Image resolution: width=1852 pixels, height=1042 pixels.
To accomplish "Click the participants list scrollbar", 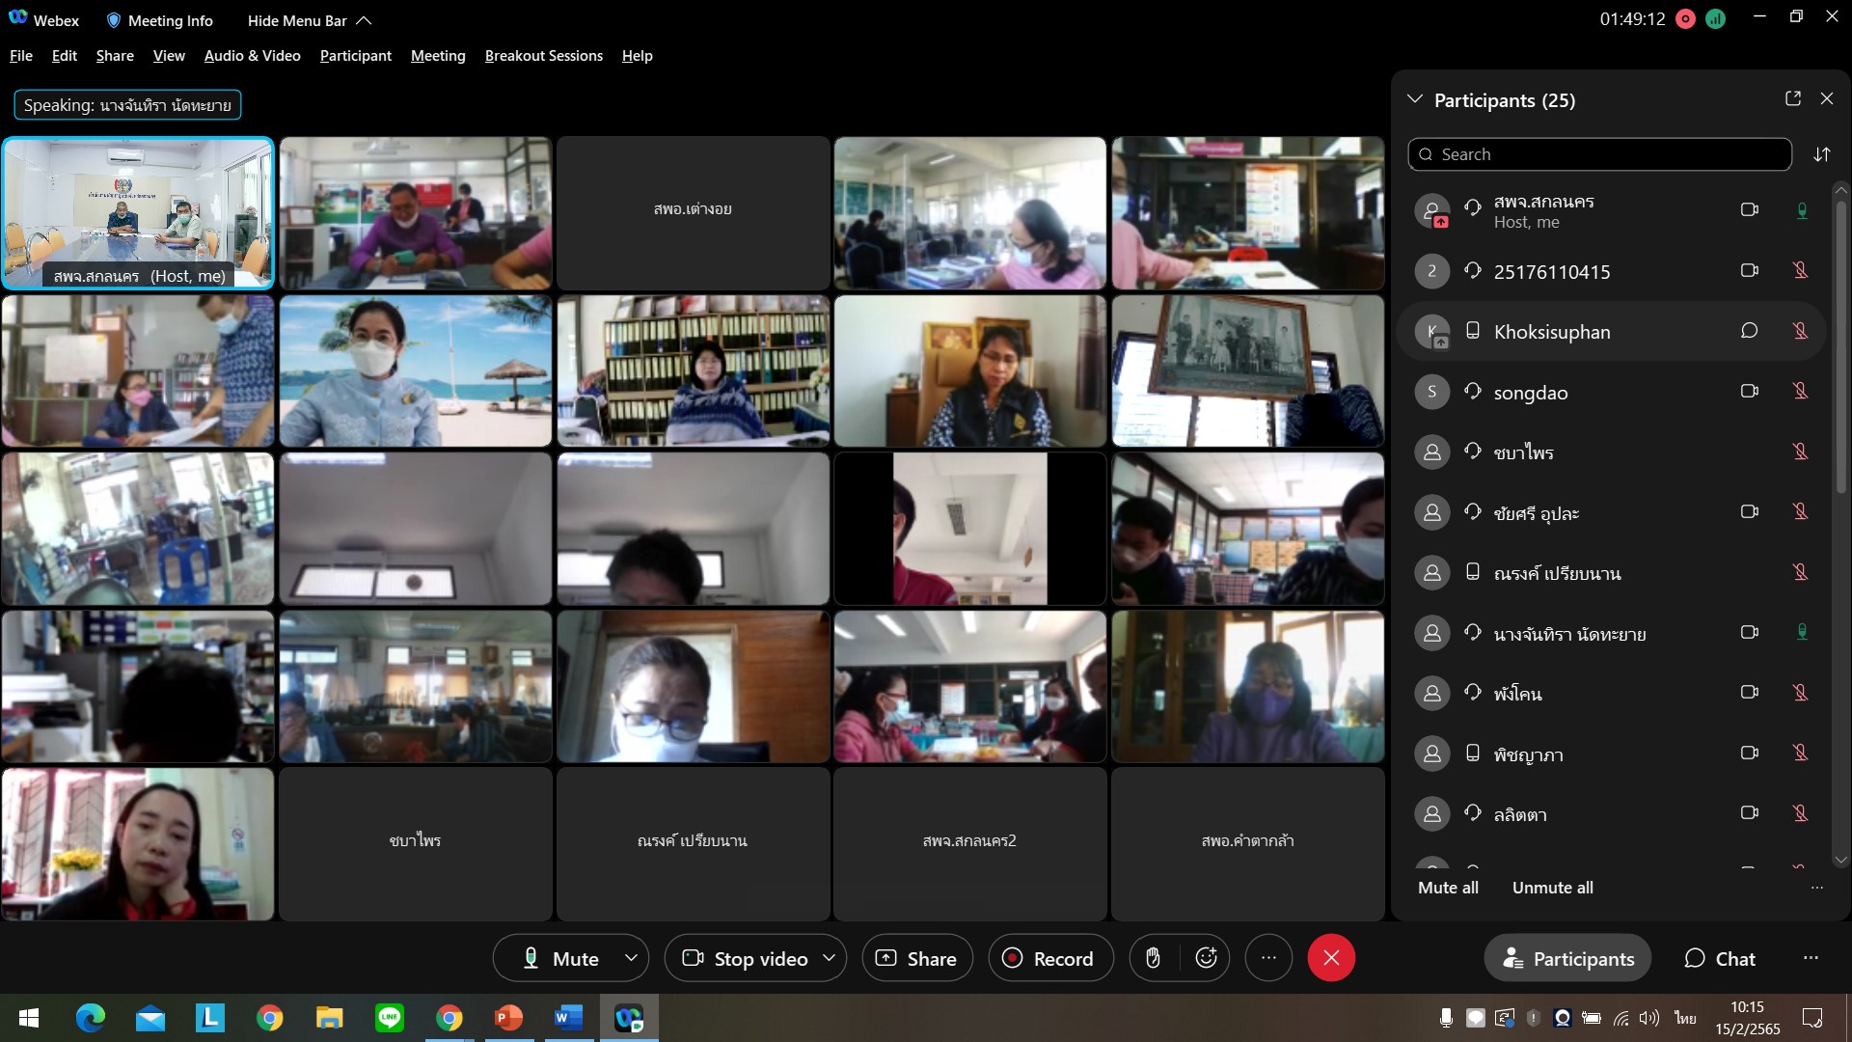I will click(1840, 347).
